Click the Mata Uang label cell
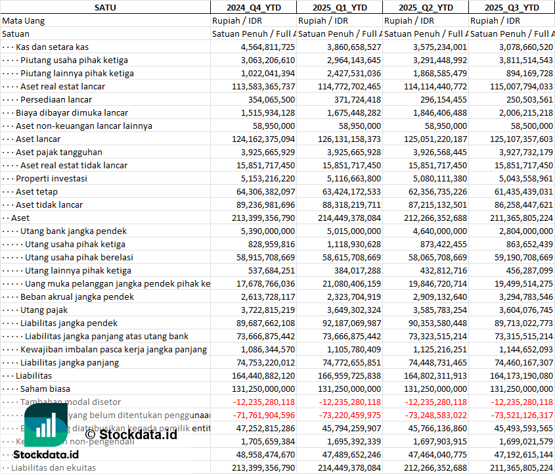The height and width of the screenshot is (474, 555). tap(24, 21)
